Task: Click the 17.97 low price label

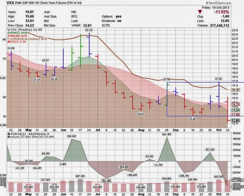Action: (x=37, y=80)
